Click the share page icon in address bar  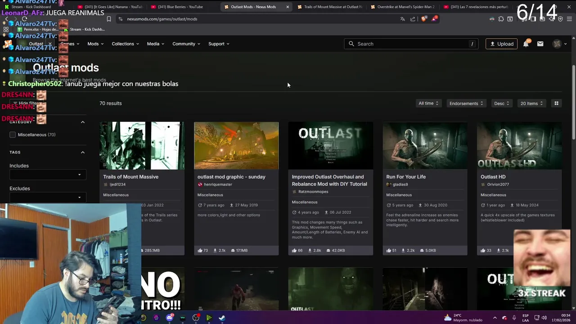tap(413, 19)
